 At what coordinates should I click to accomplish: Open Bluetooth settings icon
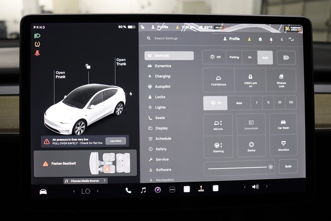(x=282, y=40)
